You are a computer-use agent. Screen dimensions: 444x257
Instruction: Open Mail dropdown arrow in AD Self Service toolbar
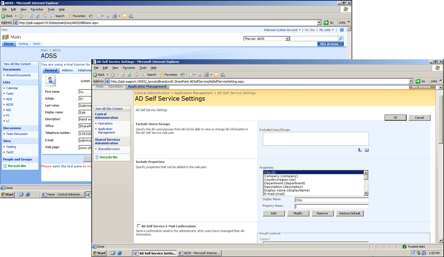(x=195, y=74)
